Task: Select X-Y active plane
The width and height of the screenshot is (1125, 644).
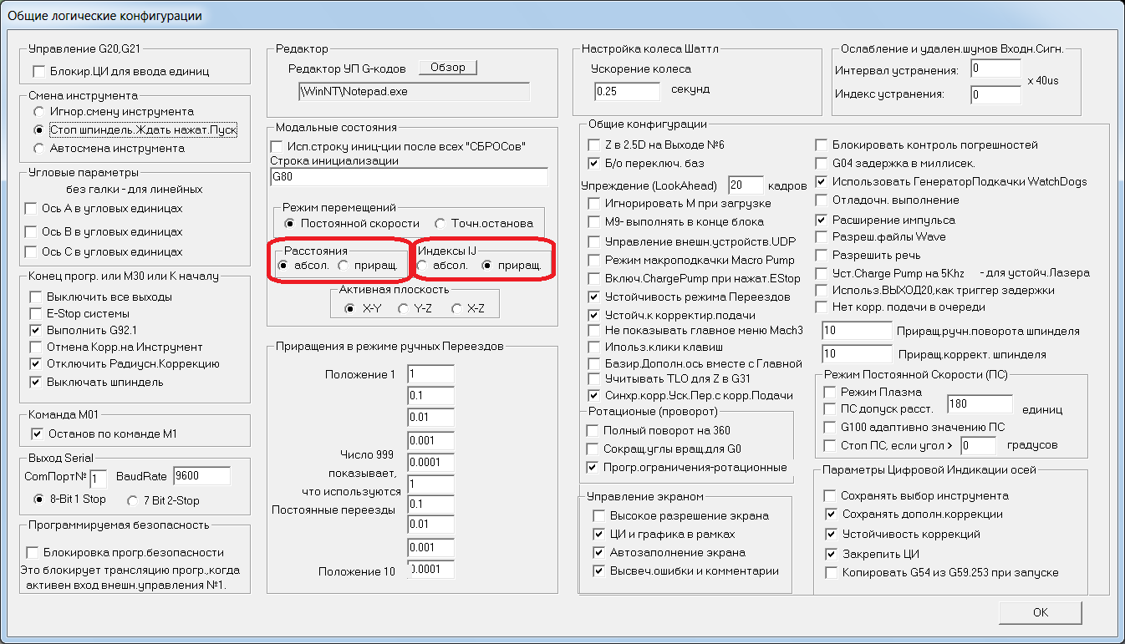Action: pos(351,309)
